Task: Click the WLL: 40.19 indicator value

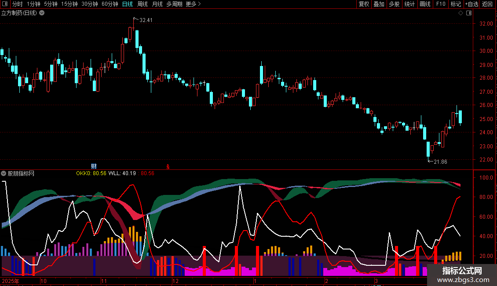Action: pos(122,173)
